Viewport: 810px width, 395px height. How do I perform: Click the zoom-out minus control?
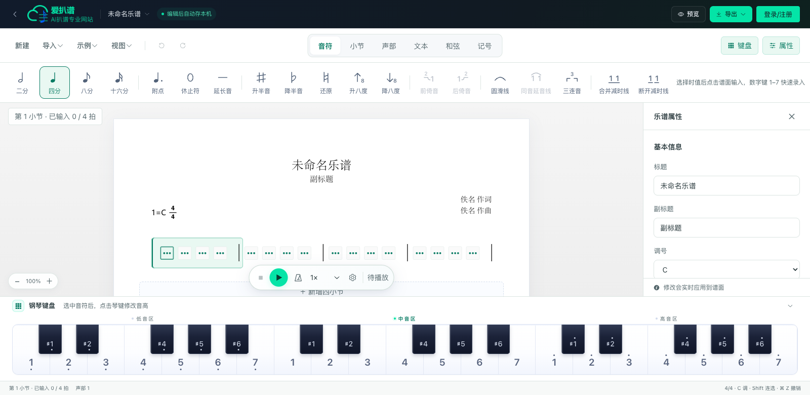[x=17, y=281]
